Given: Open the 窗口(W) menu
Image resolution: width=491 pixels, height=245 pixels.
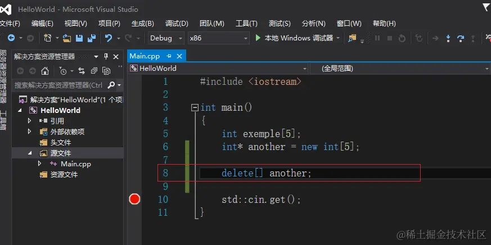Looking at the screenshot, I should [x=349, y=24].
